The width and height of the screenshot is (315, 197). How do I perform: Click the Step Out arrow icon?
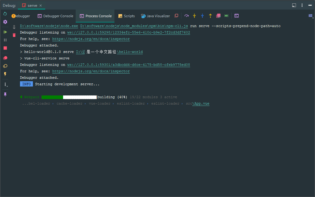[x=210, y=16]
